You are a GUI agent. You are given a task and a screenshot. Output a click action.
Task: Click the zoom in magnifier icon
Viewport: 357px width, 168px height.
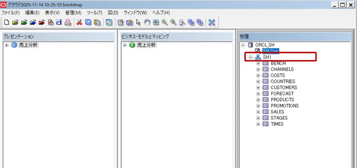165,22
